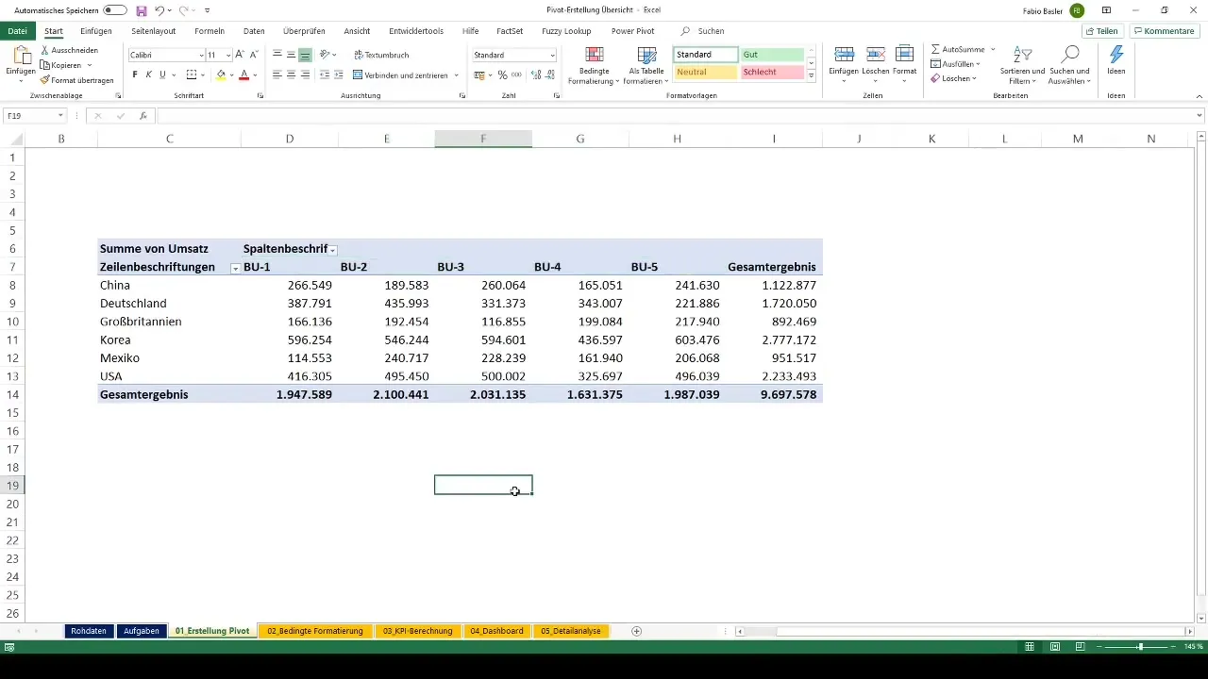The width and height of the screenshot is (1208, 679).
Task: Click decrease indent icon
Action: pyautogui.click(x=325, y=75)
